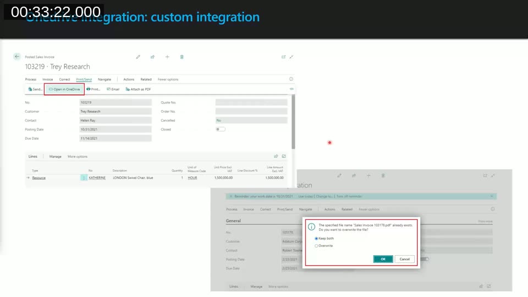The width and height of the screenshot is (528, 297).
Task: Open the Navigate menu on invoice 103219
Action: pos(105,79)
